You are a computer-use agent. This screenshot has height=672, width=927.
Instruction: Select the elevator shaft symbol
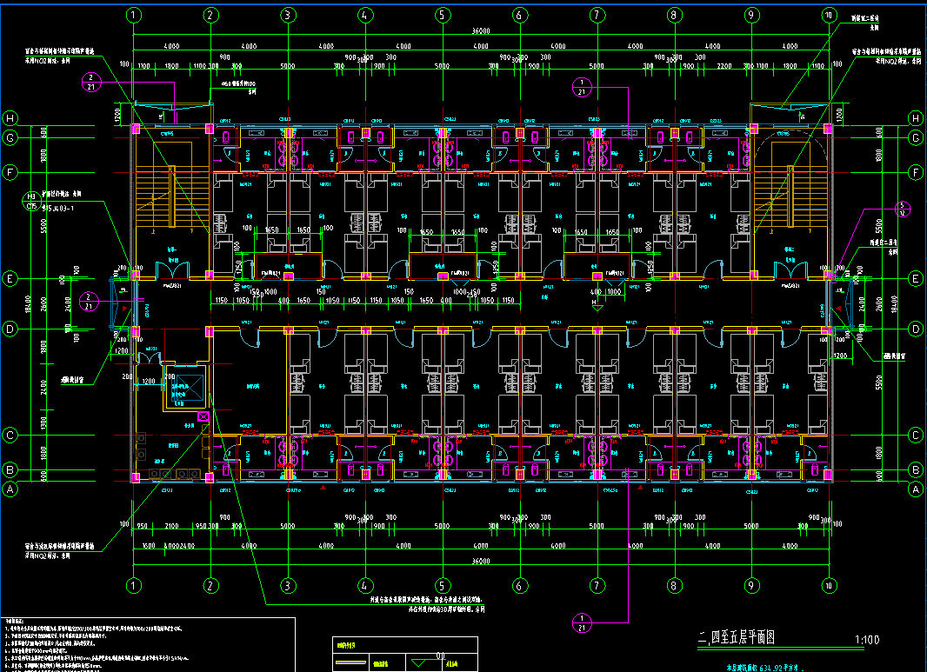(x=185, y=389)
